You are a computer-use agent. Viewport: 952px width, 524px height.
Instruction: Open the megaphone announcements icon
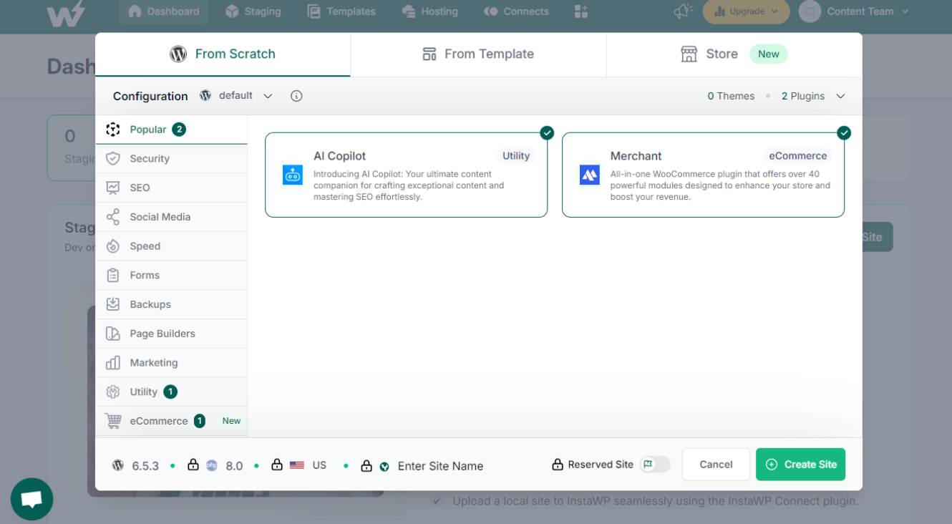tap(684, 11)
